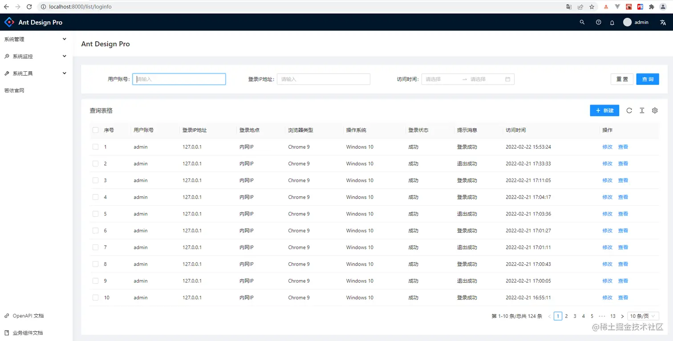Bookmark the page with the star icon

point(592,7)
